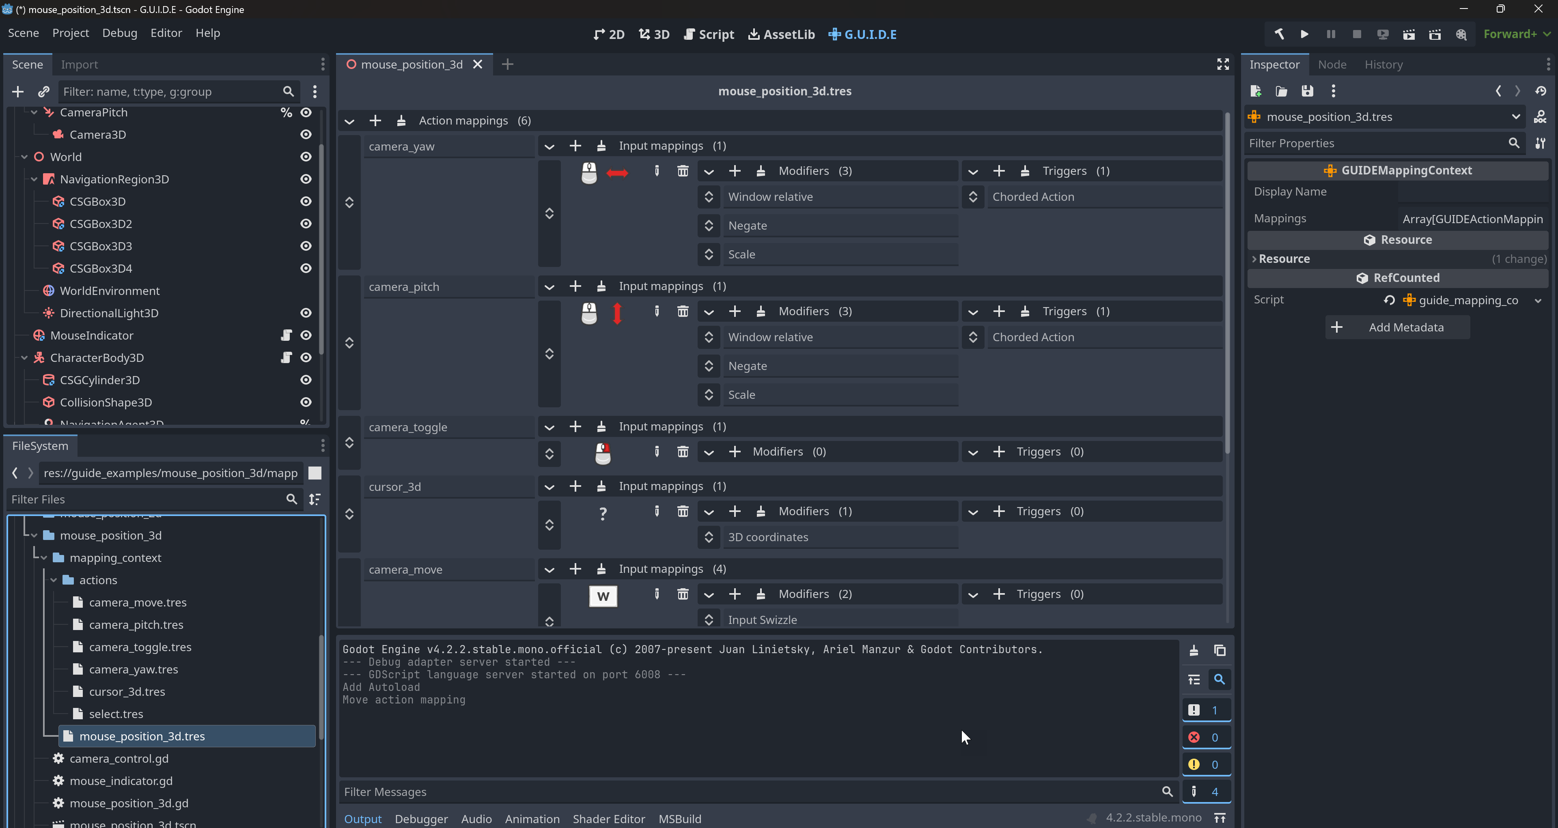The image size is (1558, 828).
Task: Click the clear output brush icon
Action: click(1194, 650)
